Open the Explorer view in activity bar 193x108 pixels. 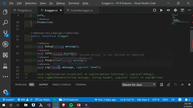[x=5, y=12]
